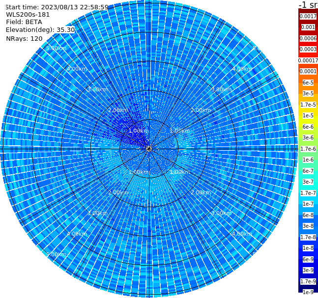Click the 0.0003 colorbar tick label
The height and width of the screenshot is (298, 318).
(308, 49)
